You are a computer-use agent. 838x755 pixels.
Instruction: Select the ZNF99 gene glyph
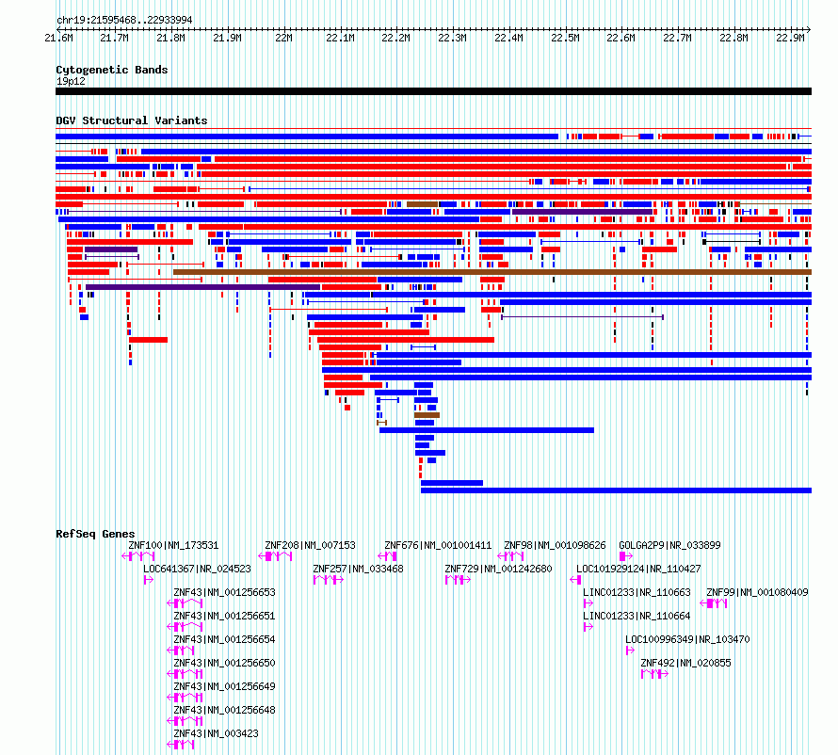click(x=714, y=603)
